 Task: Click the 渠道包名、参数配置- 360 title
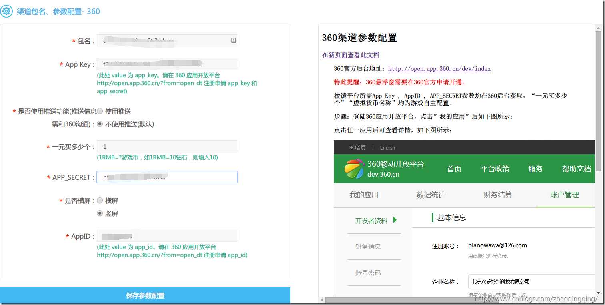tap(58, 11)
